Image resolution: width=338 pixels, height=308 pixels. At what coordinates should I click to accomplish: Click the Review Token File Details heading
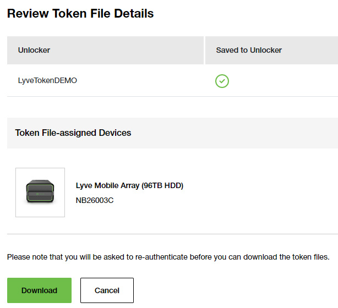click(80, 14)
